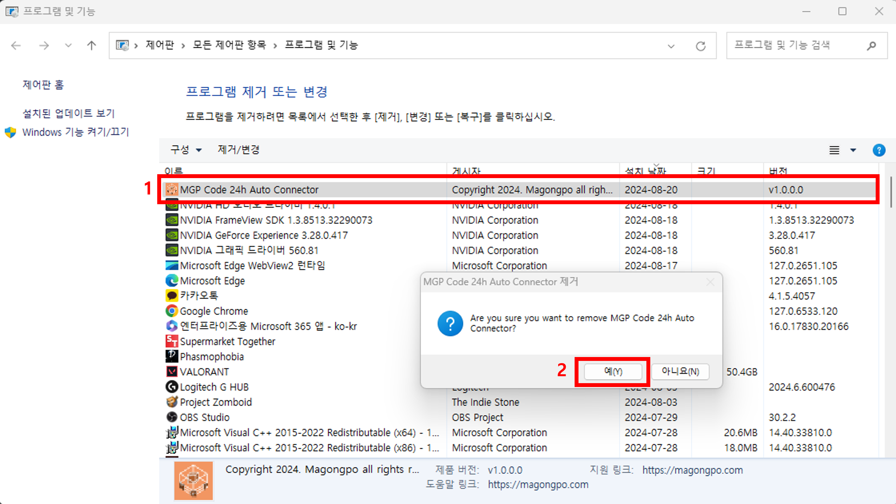Select the MGP Code 24h Auto Connector row
Image resolution: width=896 pixels, height=504 pixels.
[519, 190]
